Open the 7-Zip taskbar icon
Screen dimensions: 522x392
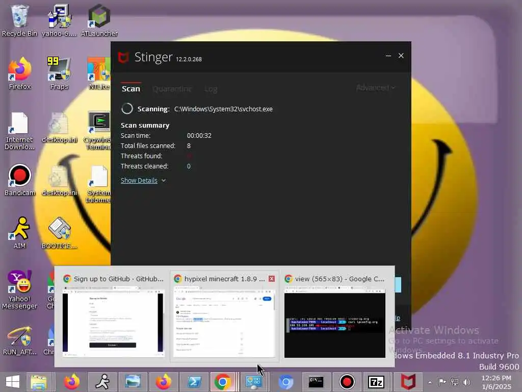pos(377,382)
